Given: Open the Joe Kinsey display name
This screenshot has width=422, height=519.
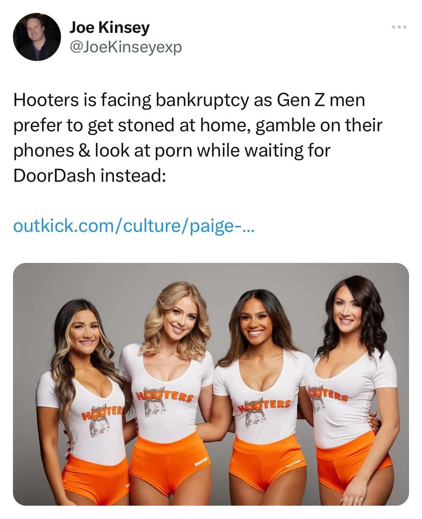Looking at the screenshot, I should click(x=109, y=28).
